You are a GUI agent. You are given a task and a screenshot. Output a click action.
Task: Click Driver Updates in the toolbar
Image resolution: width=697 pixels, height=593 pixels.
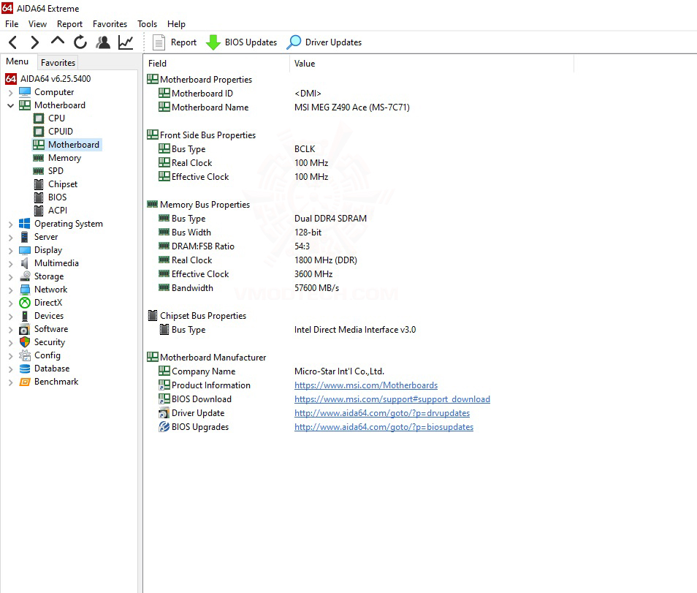tap(324, 42)
